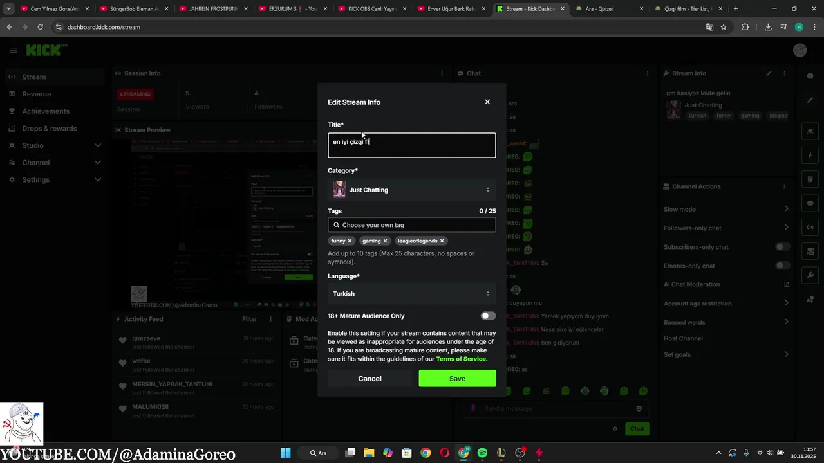Open Drops & rewards in the sidebar
Viewport: 824px width, 463px height.
(x=55, y=128)
